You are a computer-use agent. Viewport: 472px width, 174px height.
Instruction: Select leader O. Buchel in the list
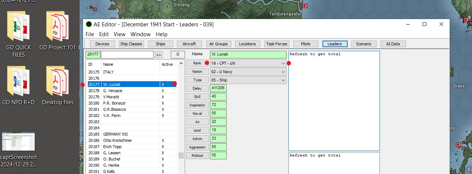(x=131, y=159)
